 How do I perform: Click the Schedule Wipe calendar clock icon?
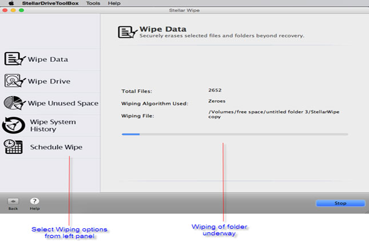point(13,147)
